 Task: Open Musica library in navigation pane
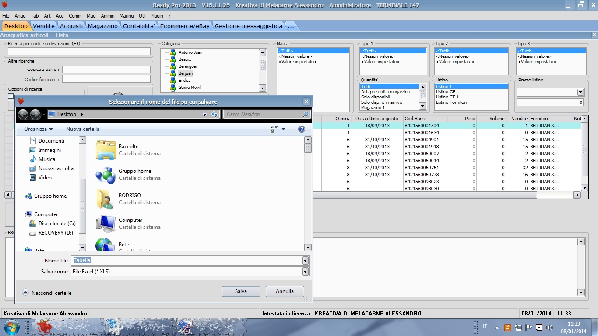(x=46, y=159)
